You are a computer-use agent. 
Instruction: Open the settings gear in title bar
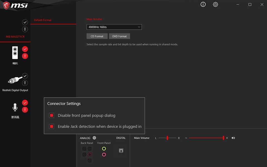(x=215, y=4)
